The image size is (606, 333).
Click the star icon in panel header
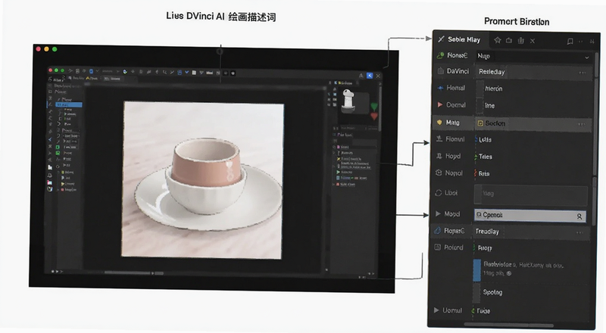click(x=498, y=40)
